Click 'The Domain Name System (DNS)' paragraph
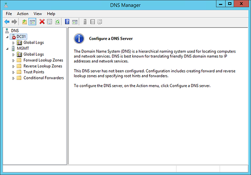 [x=155, y=56]
